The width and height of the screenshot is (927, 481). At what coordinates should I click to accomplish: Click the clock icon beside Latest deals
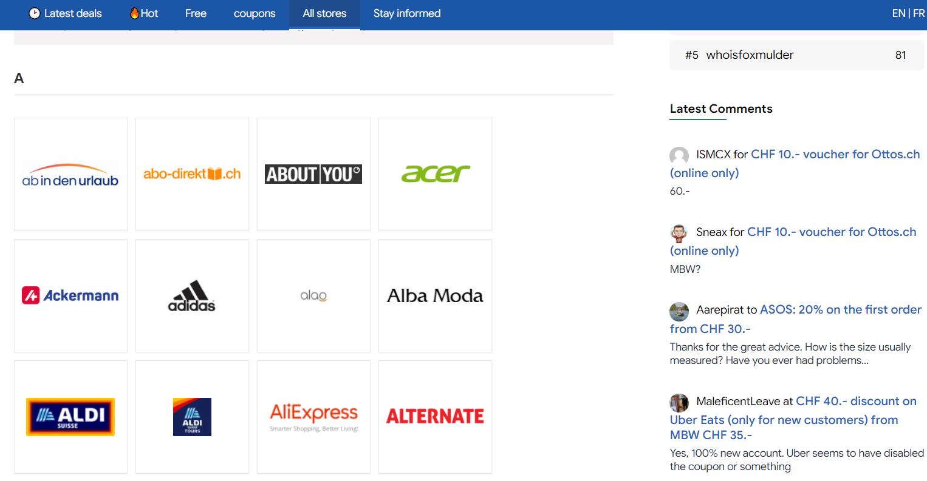pyautogui.click(x=35, y=13)
